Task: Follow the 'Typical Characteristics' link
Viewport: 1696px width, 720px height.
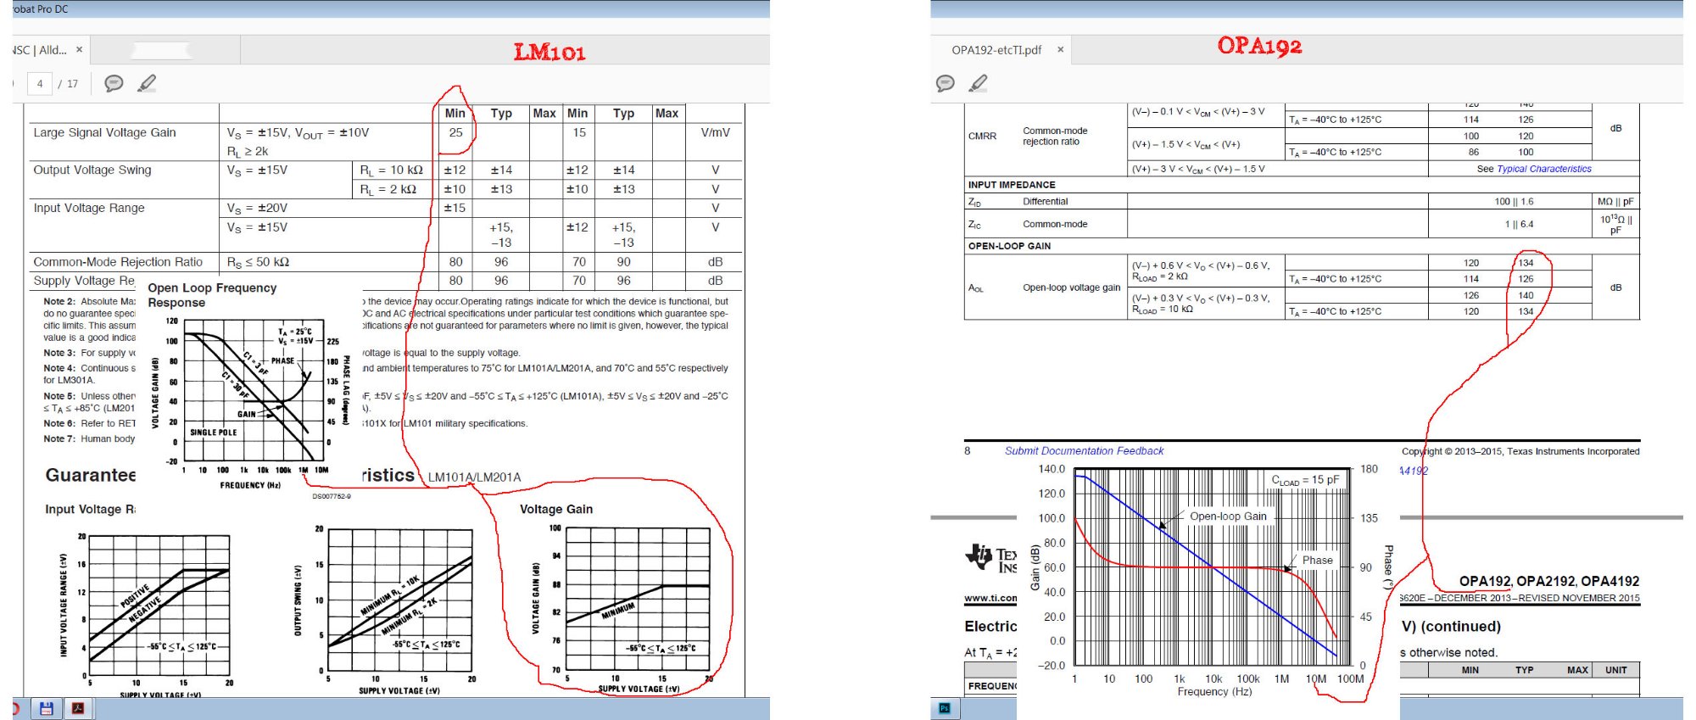Action: 1544,169
